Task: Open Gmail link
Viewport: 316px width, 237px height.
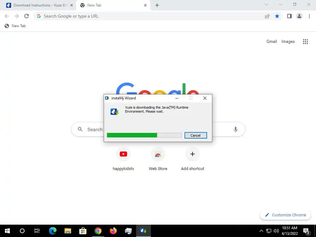Action: pyautogui.click(x=272, y=42)
